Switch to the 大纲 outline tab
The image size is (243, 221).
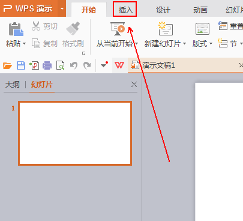click(x=13, y=85)
